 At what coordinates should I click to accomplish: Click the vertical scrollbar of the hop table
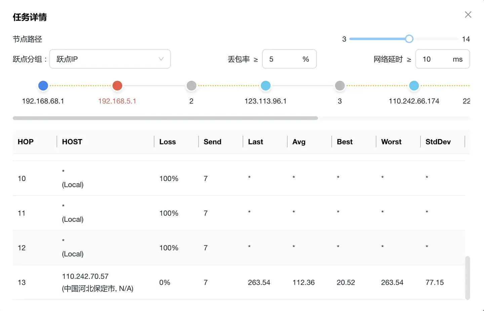[467, 277]
